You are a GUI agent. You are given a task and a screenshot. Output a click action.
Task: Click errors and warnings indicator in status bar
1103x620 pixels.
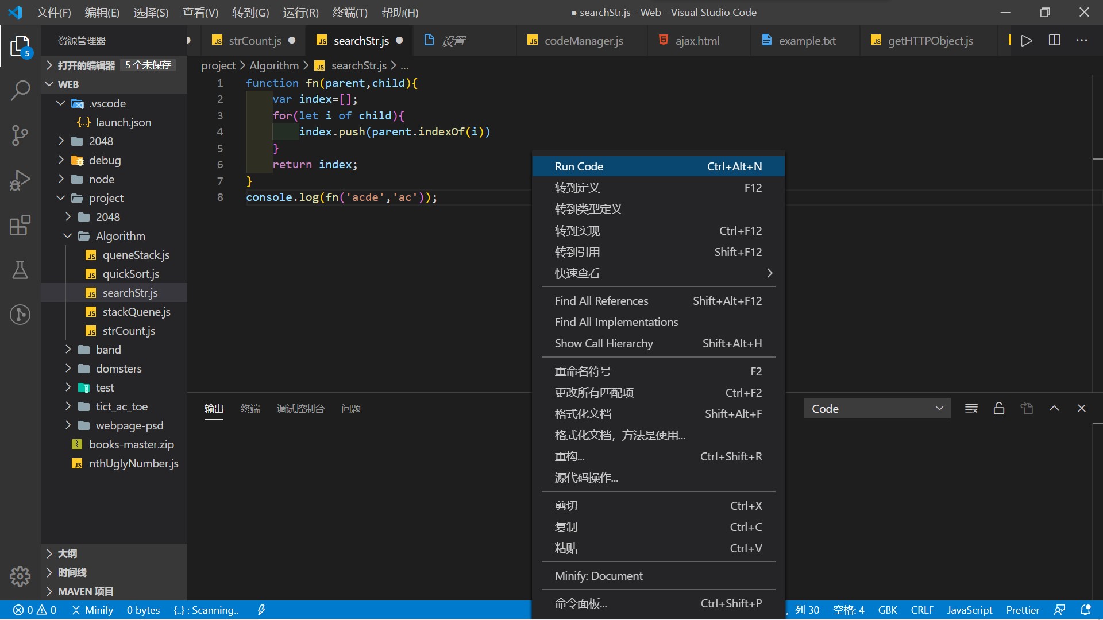(34, 610)
